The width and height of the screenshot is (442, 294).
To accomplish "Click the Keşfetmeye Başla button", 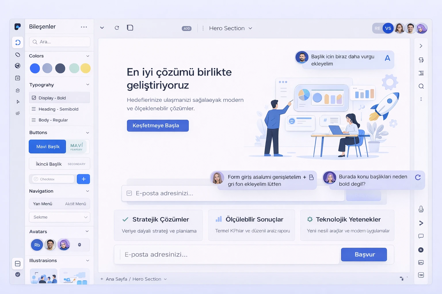I will [x=158, y=126].
